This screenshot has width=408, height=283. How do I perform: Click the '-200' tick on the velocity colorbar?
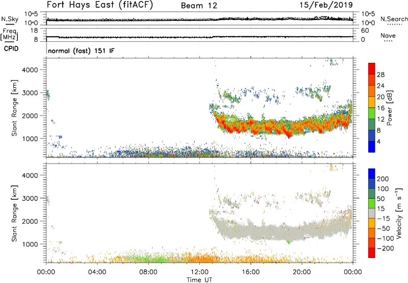tap(385, 248)
